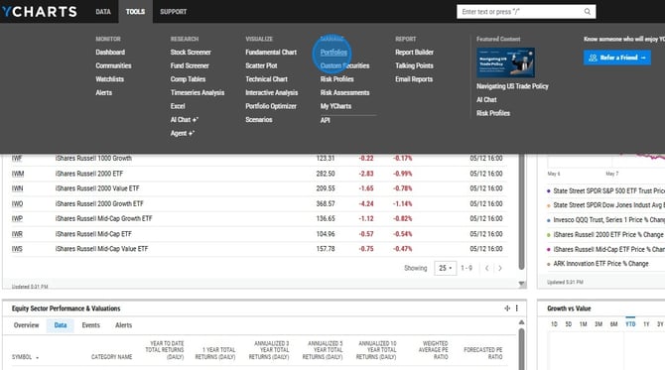Click the ARK Innovation ETF legend entry

[600, 264]
